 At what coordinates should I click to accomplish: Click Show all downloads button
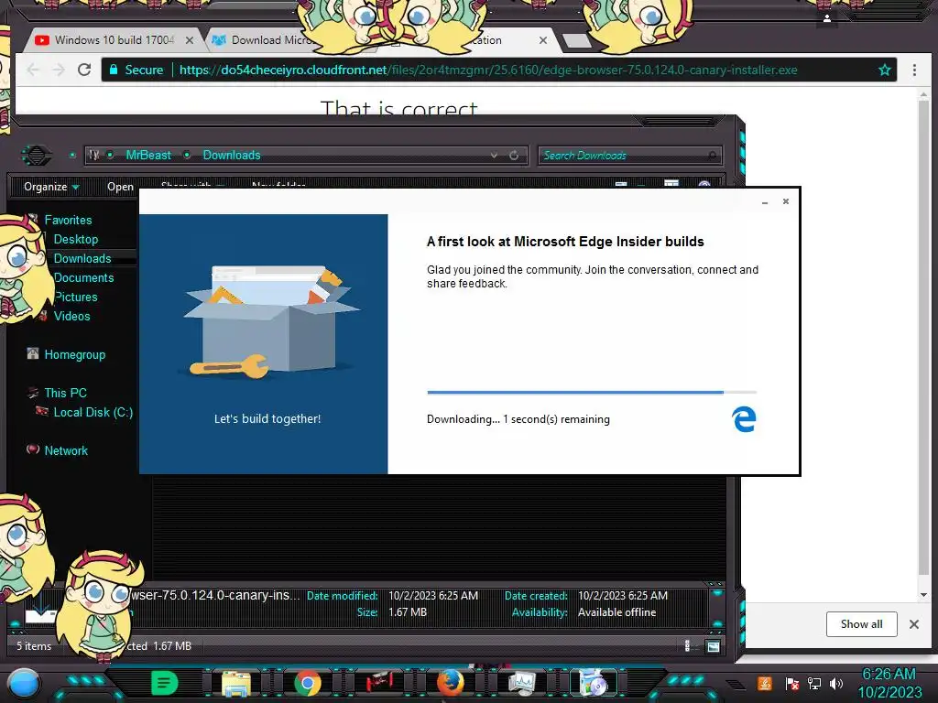point(861,624)
